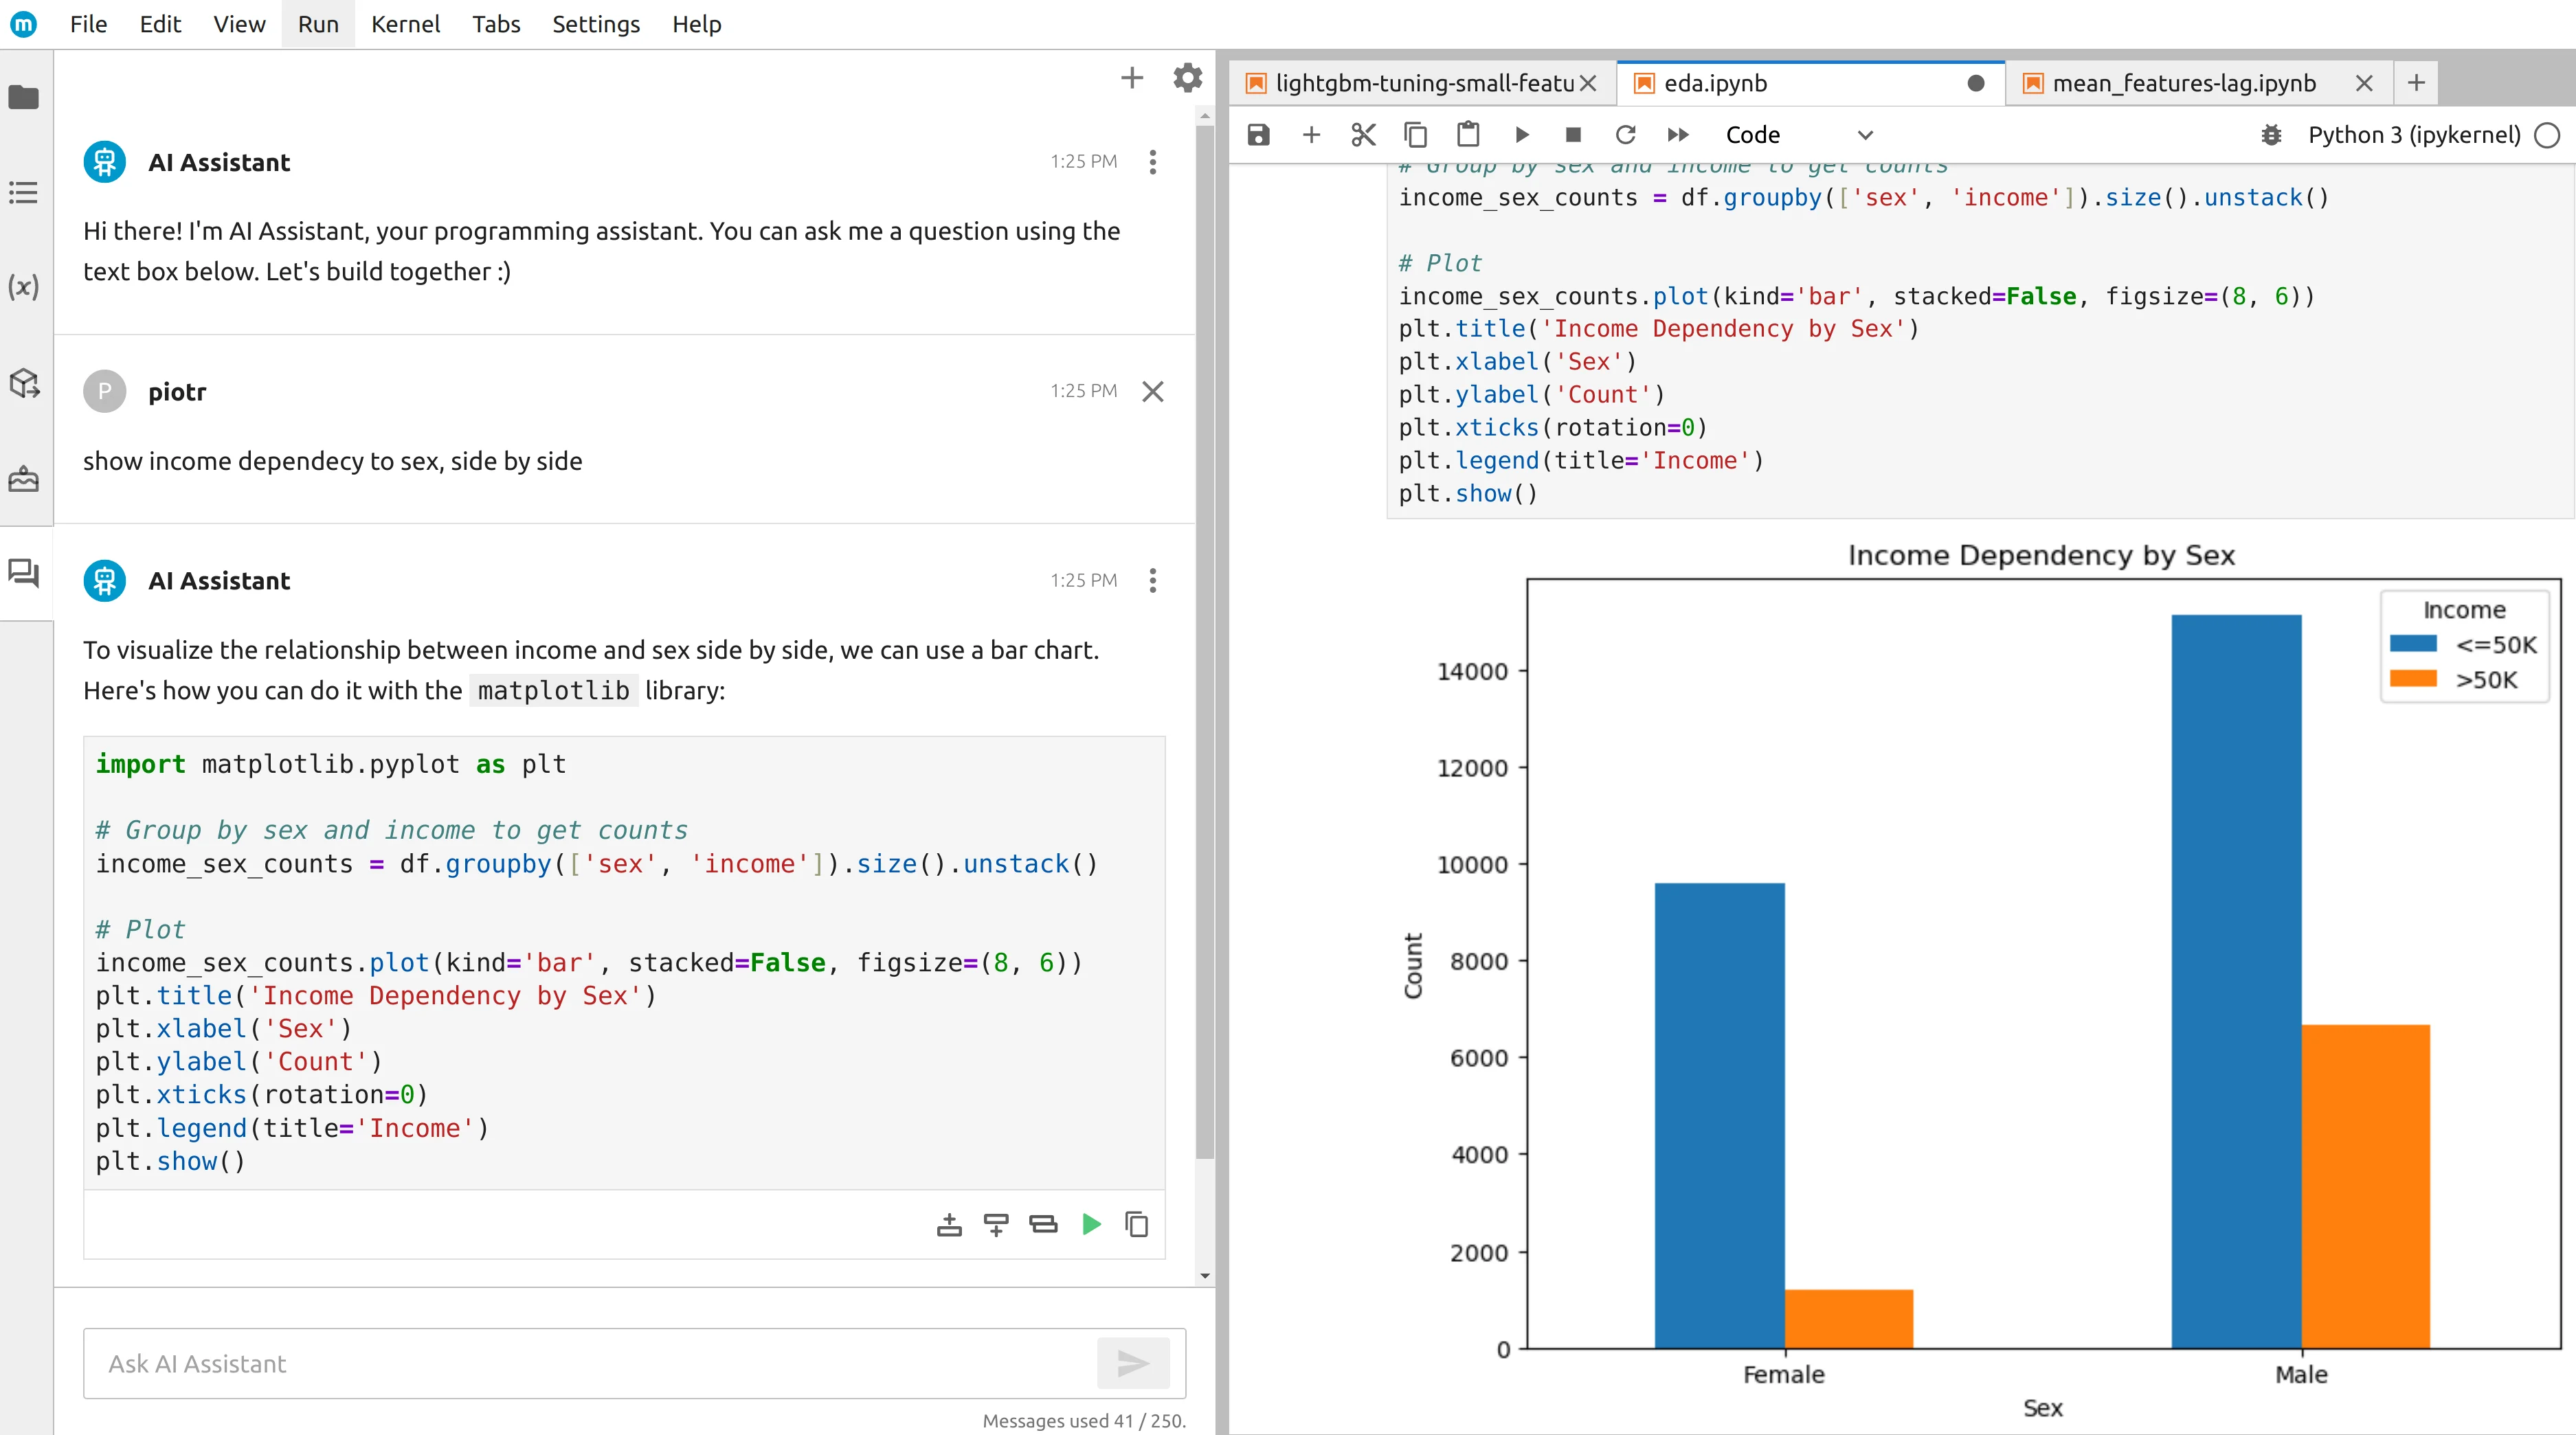Open the Tabs menu
2576x1435 pixels.
click(x=496, y=24)
